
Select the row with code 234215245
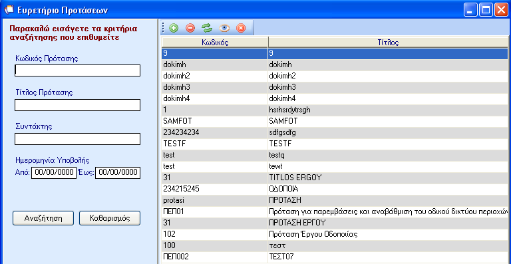[x=335, y=189]
